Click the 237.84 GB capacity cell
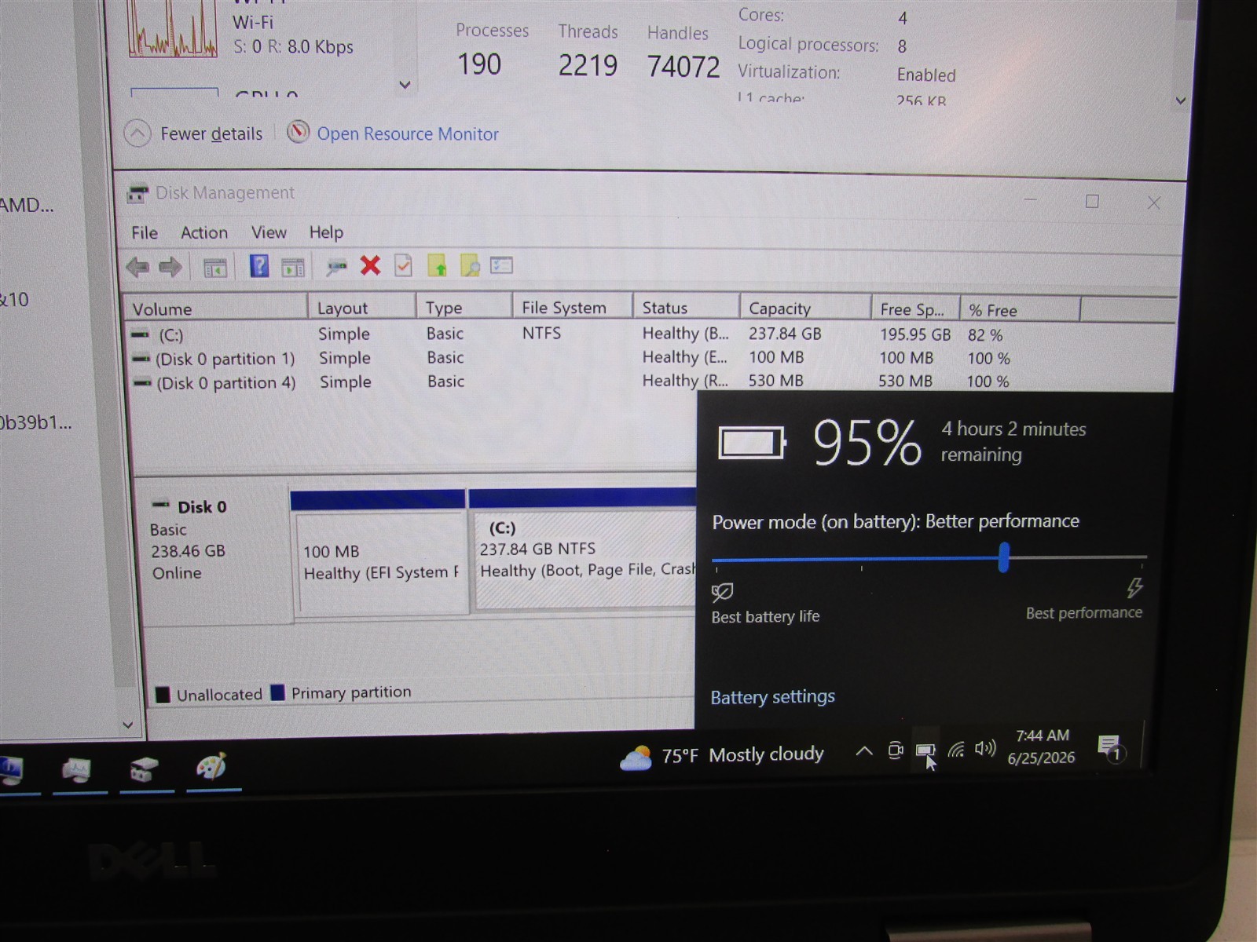Screen dimensions: 1257x942 pos(785,334)
